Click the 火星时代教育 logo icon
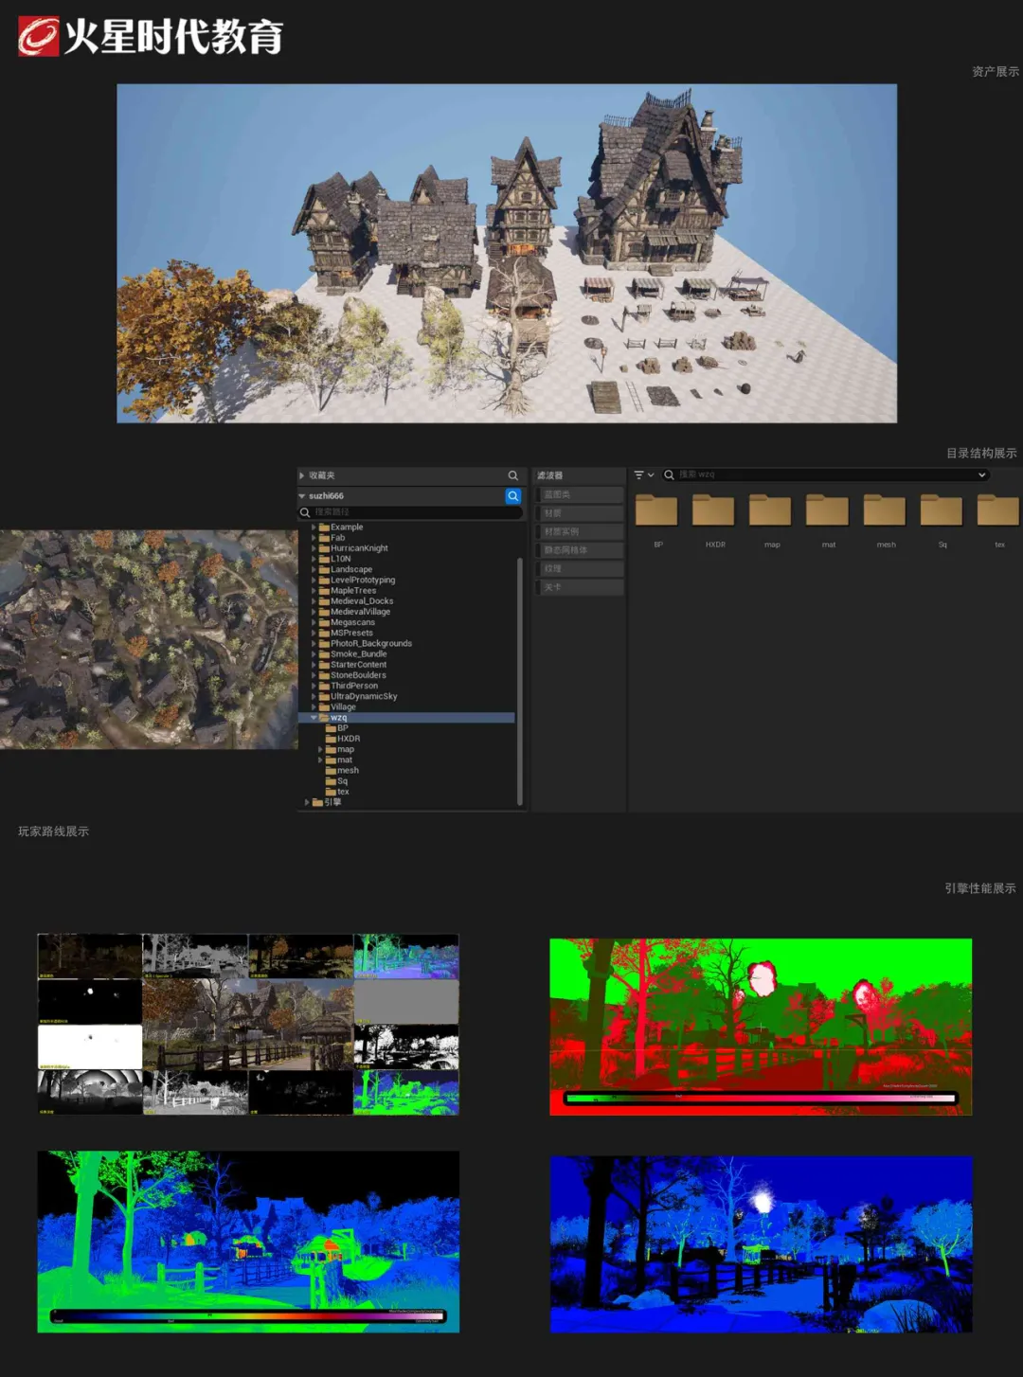This screenshot has width=1023, height=1377. [39, 37]
